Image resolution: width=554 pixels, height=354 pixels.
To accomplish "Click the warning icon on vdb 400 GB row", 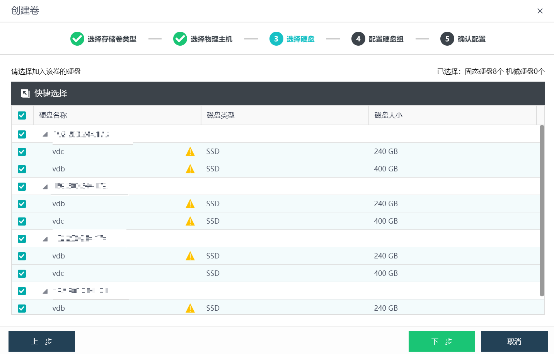I will (x=190, y=169).
